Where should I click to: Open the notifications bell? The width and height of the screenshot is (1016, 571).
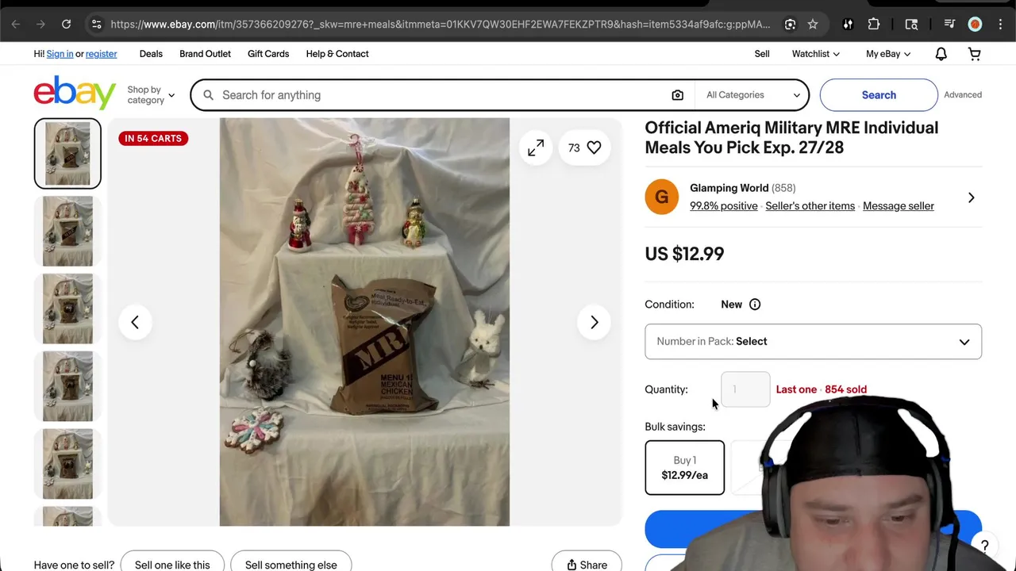pyautogui.click(x=941, y=54)
